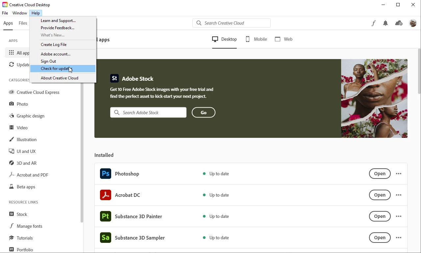Select the Acrobat and PDF category
421x253 pixels.
pos(29,175)
